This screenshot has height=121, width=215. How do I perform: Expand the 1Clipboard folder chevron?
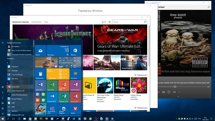coord(32,66)
